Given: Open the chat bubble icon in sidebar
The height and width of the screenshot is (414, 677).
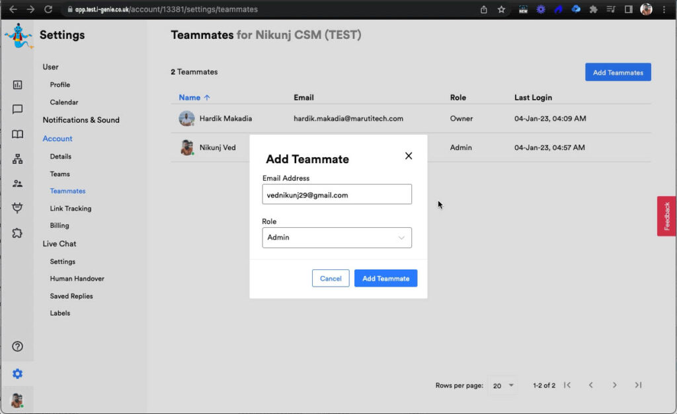Looking at the screenshot, I should (18, 110).
